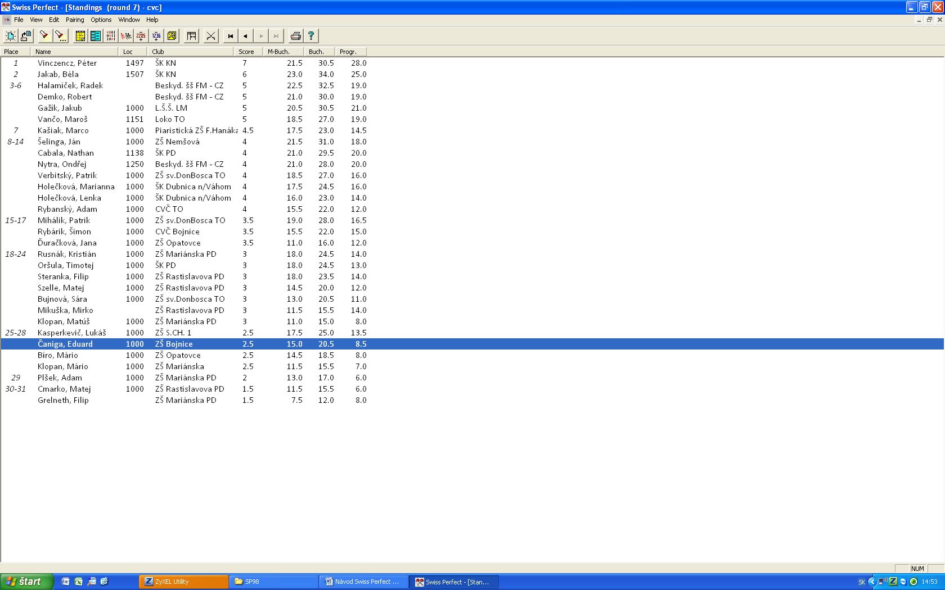Open the Pairing menu
The height and width of the screenshot is (590, 945).
[75, 20]
